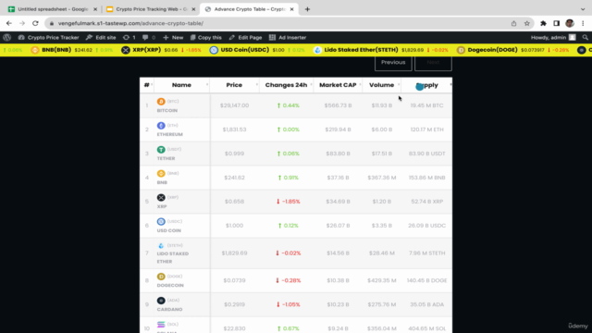Open the WordPress logo menu
The width and height of the screenshot is (592, 333).
point(7,37)
